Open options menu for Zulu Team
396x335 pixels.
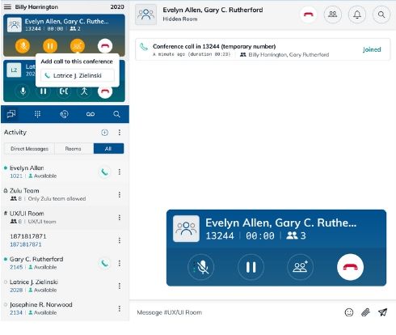[x=120, y=194]
